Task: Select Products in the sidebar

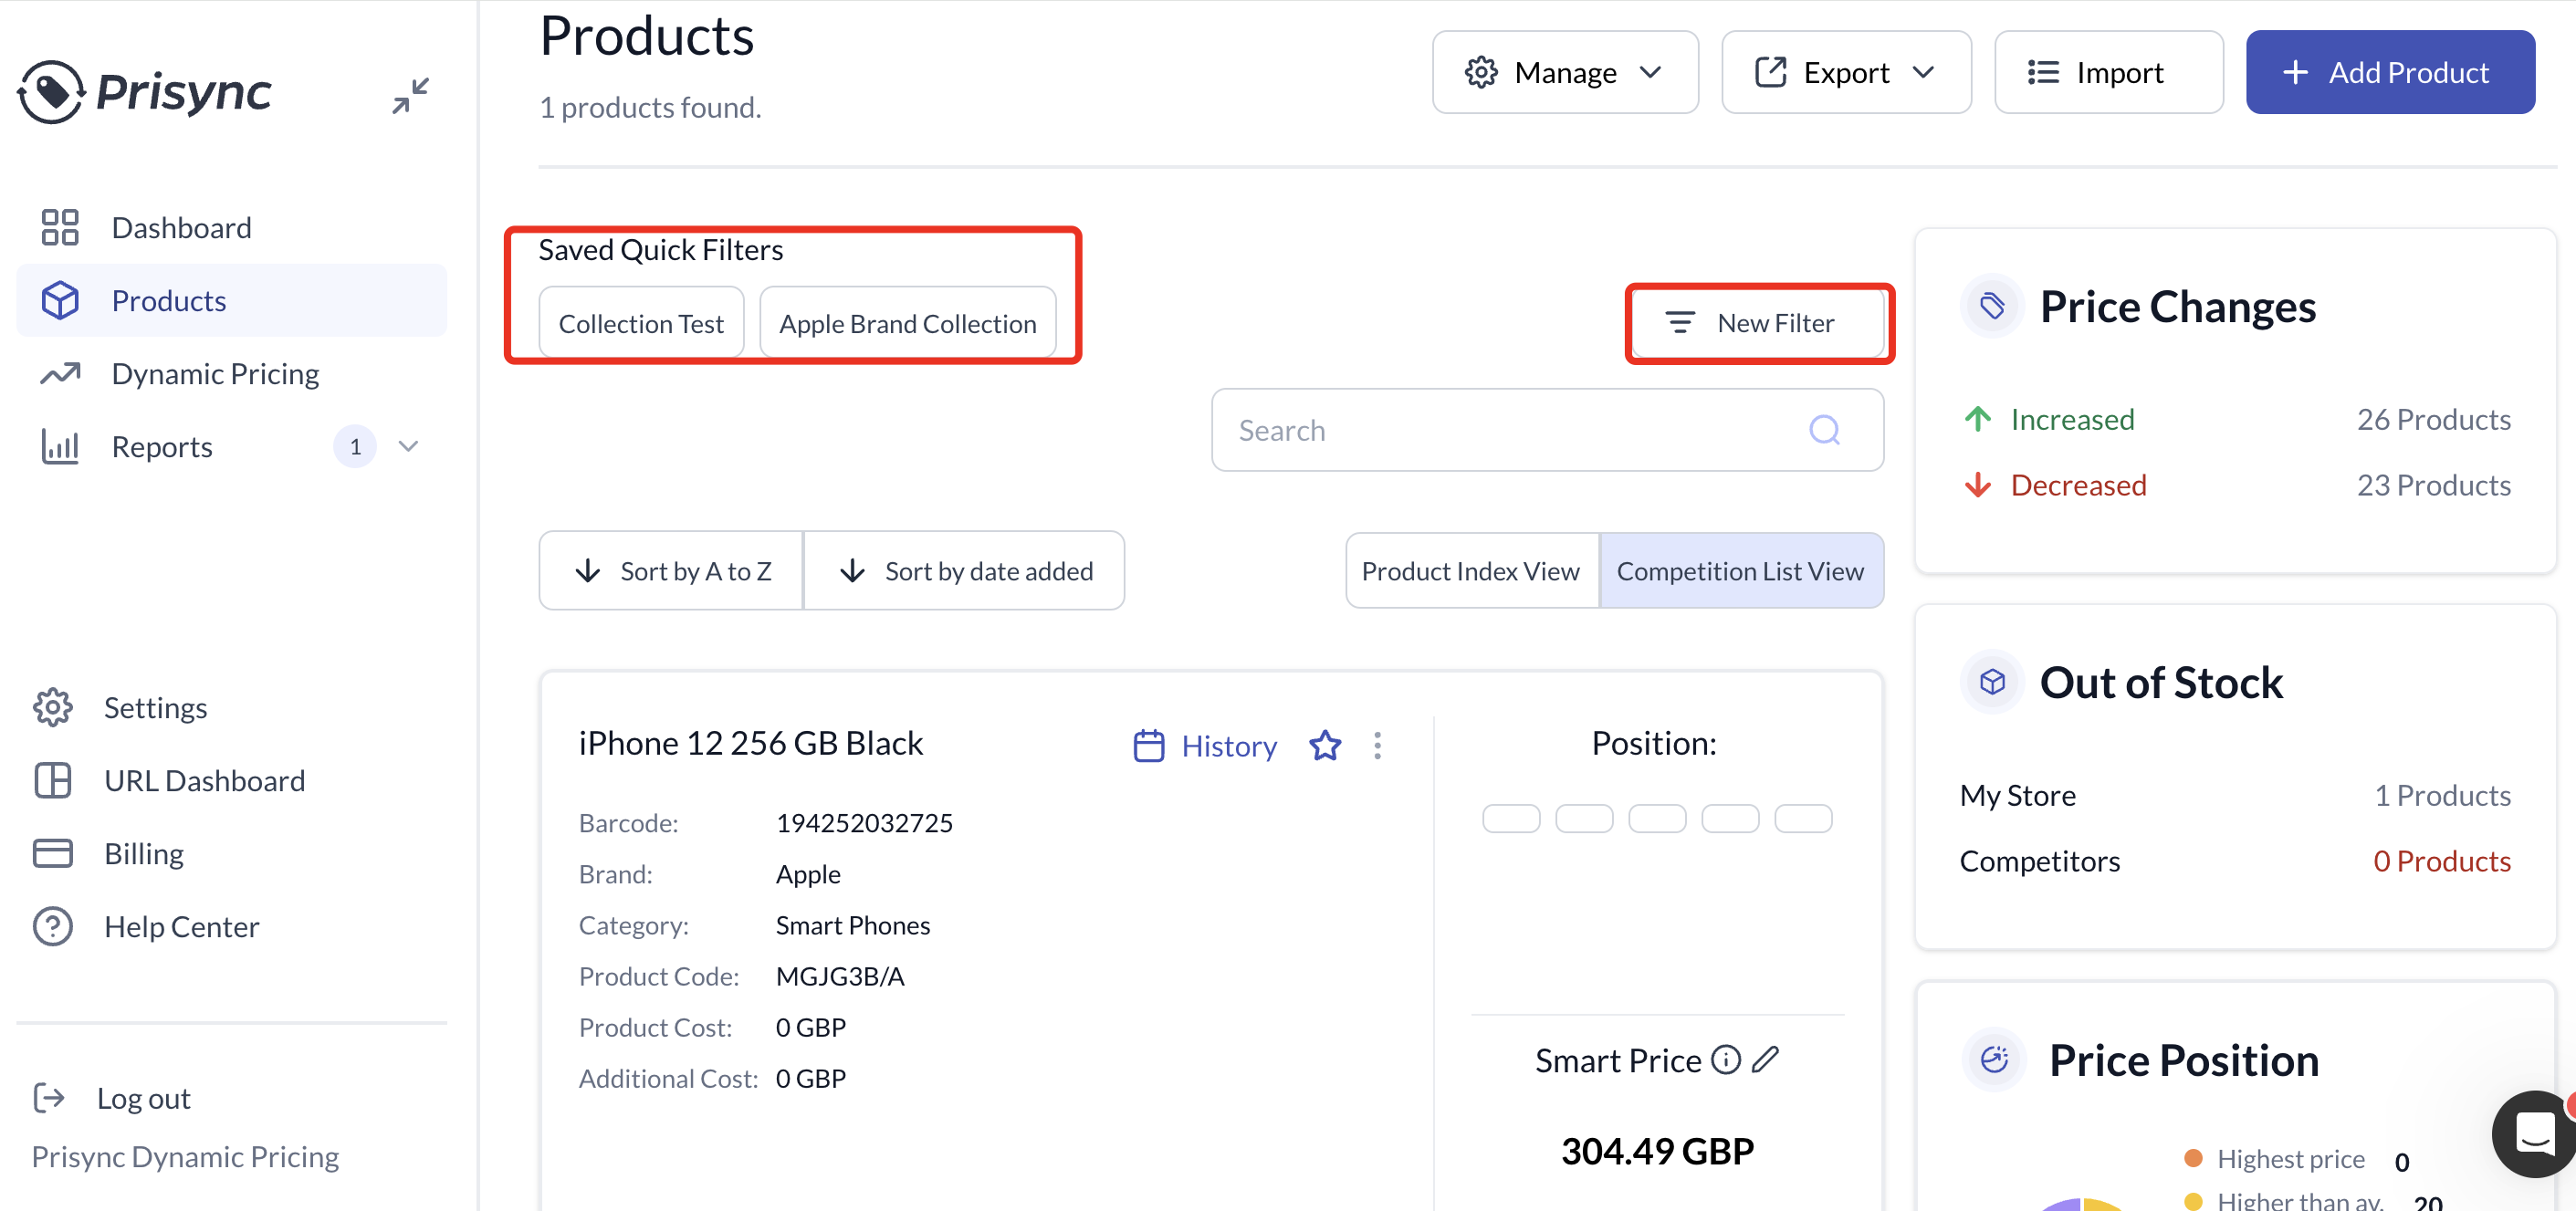Action: click(231, 300)
